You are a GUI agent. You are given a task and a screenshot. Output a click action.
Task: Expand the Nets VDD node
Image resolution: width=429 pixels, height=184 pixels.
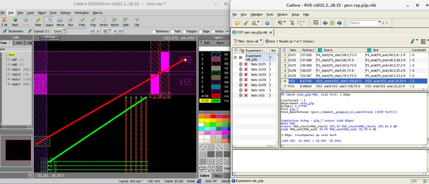pyautogui.click(x=241, y=90)
